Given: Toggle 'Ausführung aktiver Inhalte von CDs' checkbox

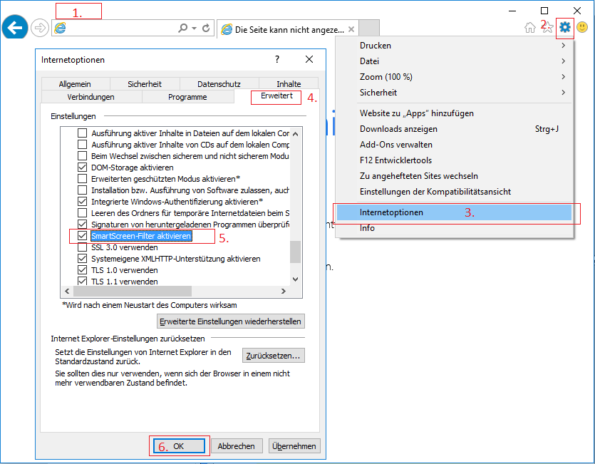Looking at the screenshot, I should [82, 145].
